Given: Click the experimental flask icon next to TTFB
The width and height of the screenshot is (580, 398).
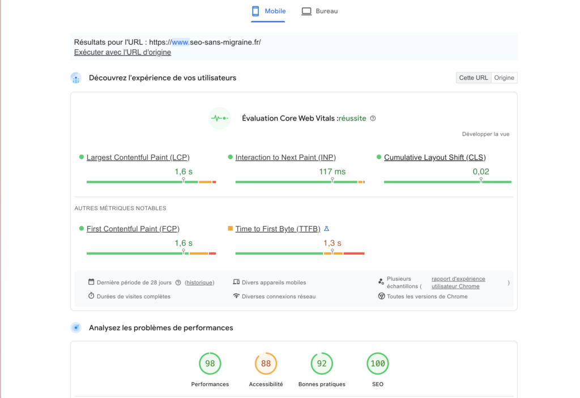Looking at the screenshot, I should [326, 229].
